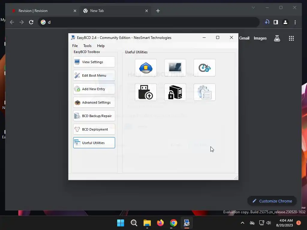The height and width of the screenshot is (230, 307).
Task: Open Chrome profile icon
Action: point(285,22)
